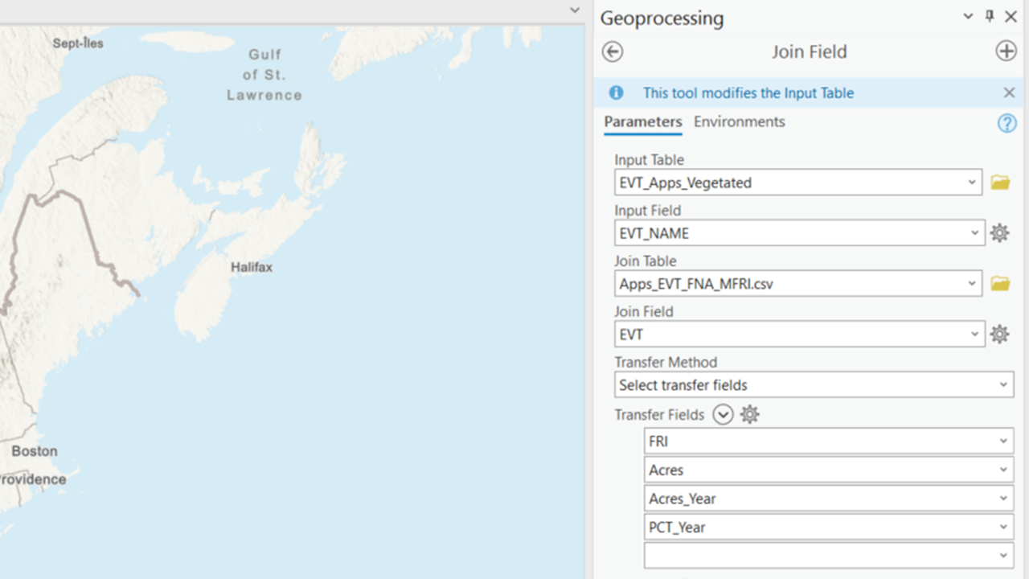1029x579 pixels.
Task: Open Transfer Fields gear options
Action: tap(749, 414)
